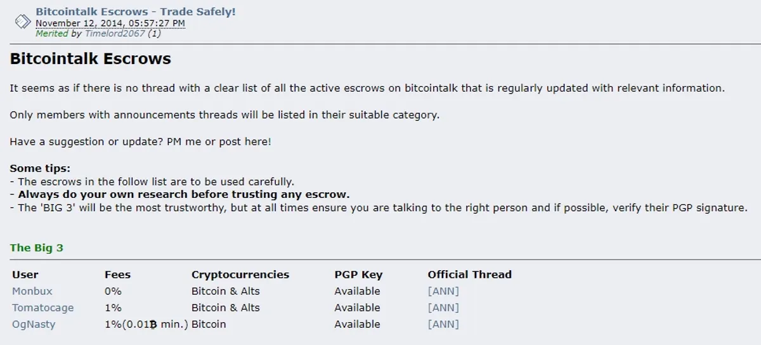The height and width of the screenshot is (345, 761).
Task: Open the [ANN] thread for OgNasty
Action: (443, 324)
